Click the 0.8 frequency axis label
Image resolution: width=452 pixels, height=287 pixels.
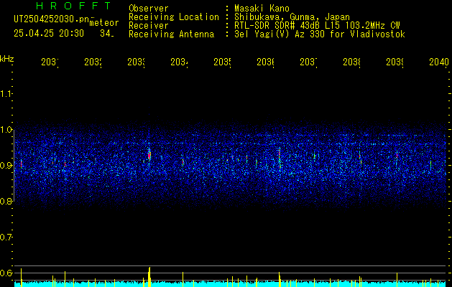tap(6, 202)
